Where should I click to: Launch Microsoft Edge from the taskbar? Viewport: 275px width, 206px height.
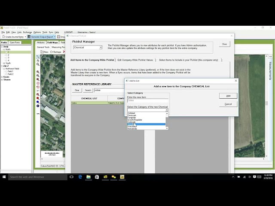coord(80,177)
